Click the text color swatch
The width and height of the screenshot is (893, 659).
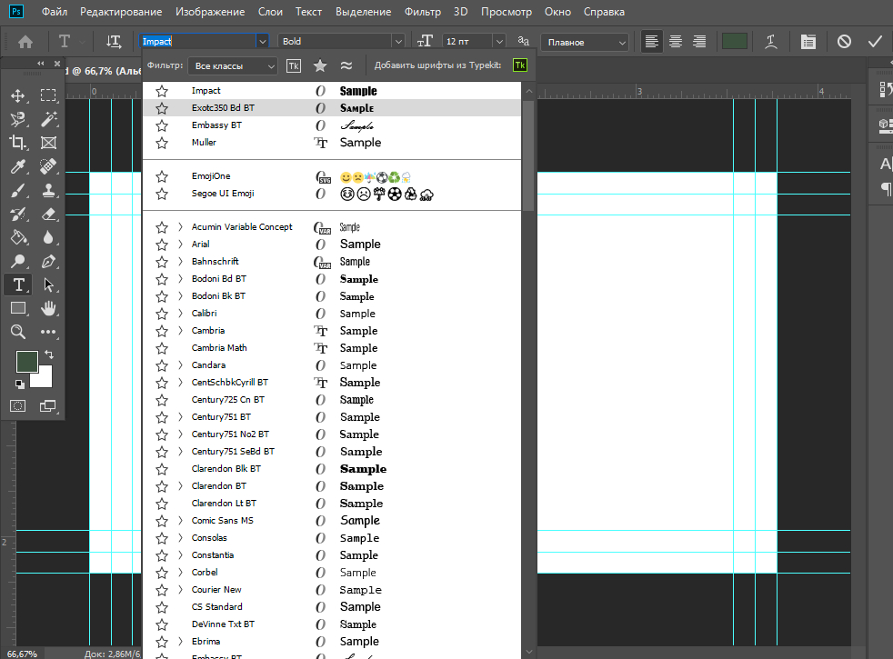point(734,42)
